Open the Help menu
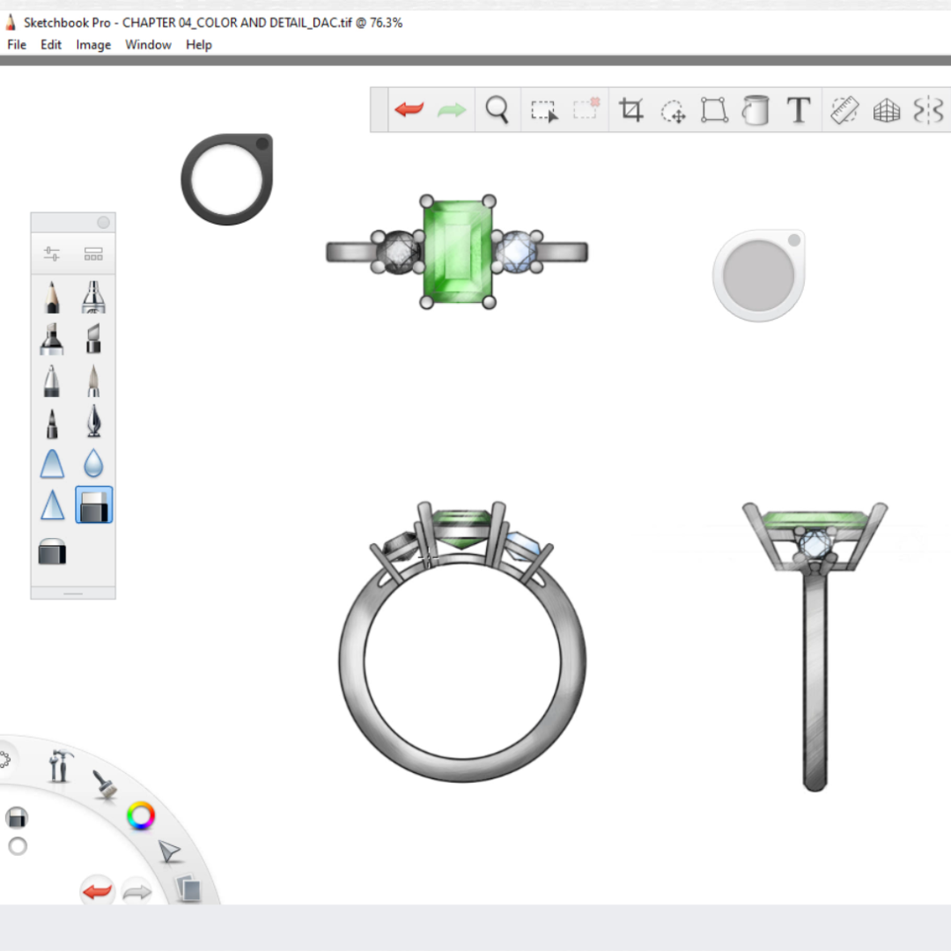The height and width of the screenshot is (951, 951). [x=198, y=45]
